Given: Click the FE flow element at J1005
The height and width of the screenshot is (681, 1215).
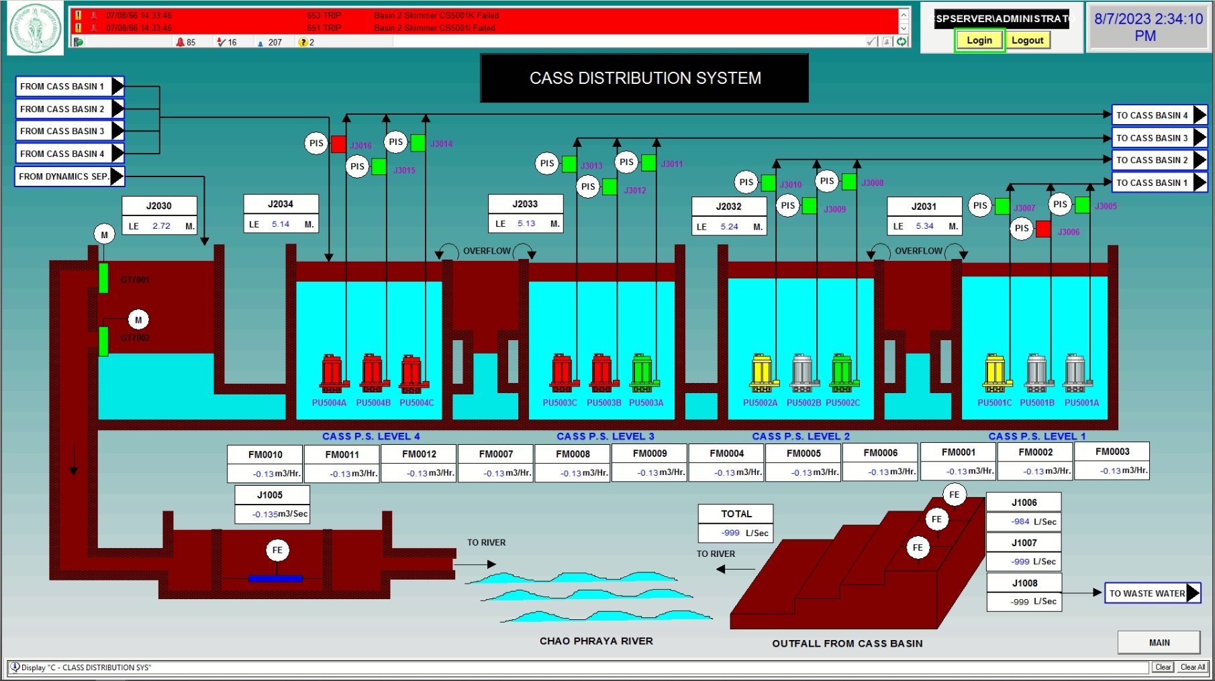Looking at the screenshot, I should click(x=277, y=550).
